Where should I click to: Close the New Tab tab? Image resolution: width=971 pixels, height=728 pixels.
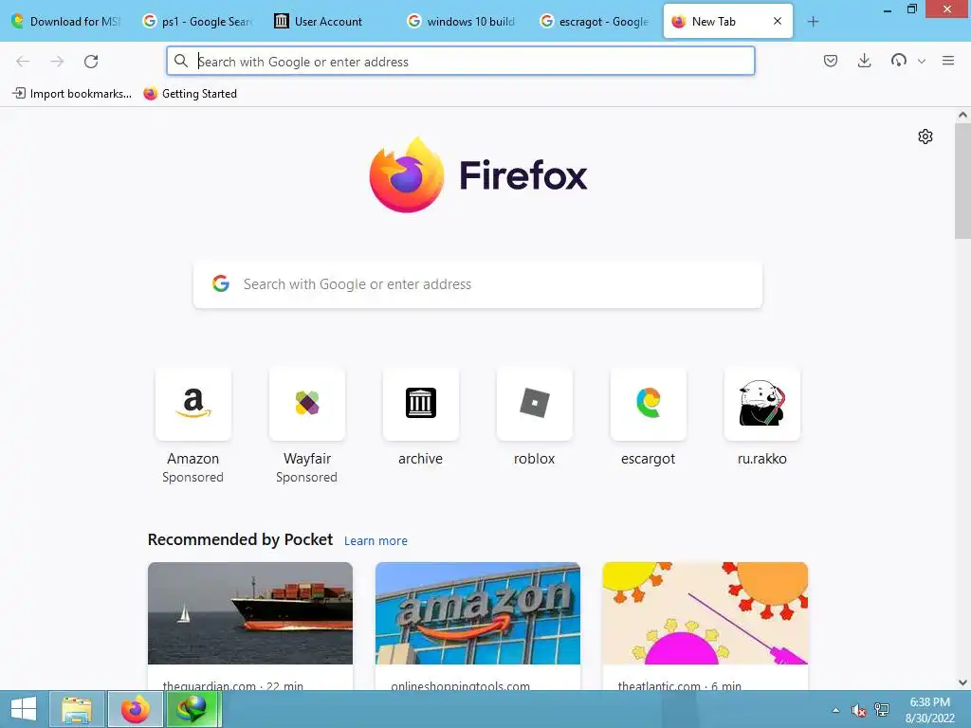778,21
